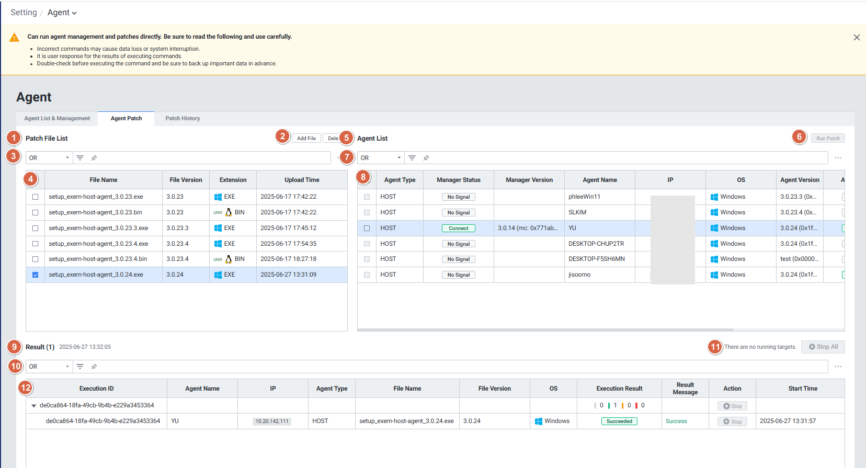Uncheck setup_exem-host-agent_3.0.24.exe checkbox
866x468 pixels.
click(36, 275)
